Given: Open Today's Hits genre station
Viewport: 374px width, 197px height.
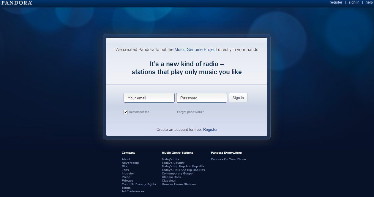Looking at the screenshot, I should [x=171, y=159].
